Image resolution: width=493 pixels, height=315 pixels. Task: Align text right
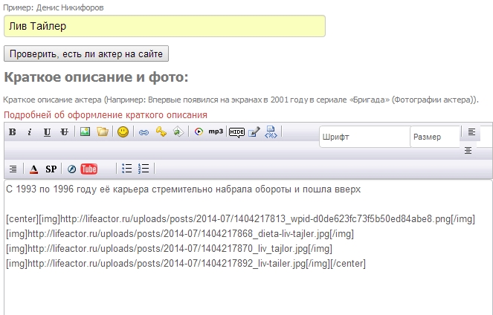point(13,169)
